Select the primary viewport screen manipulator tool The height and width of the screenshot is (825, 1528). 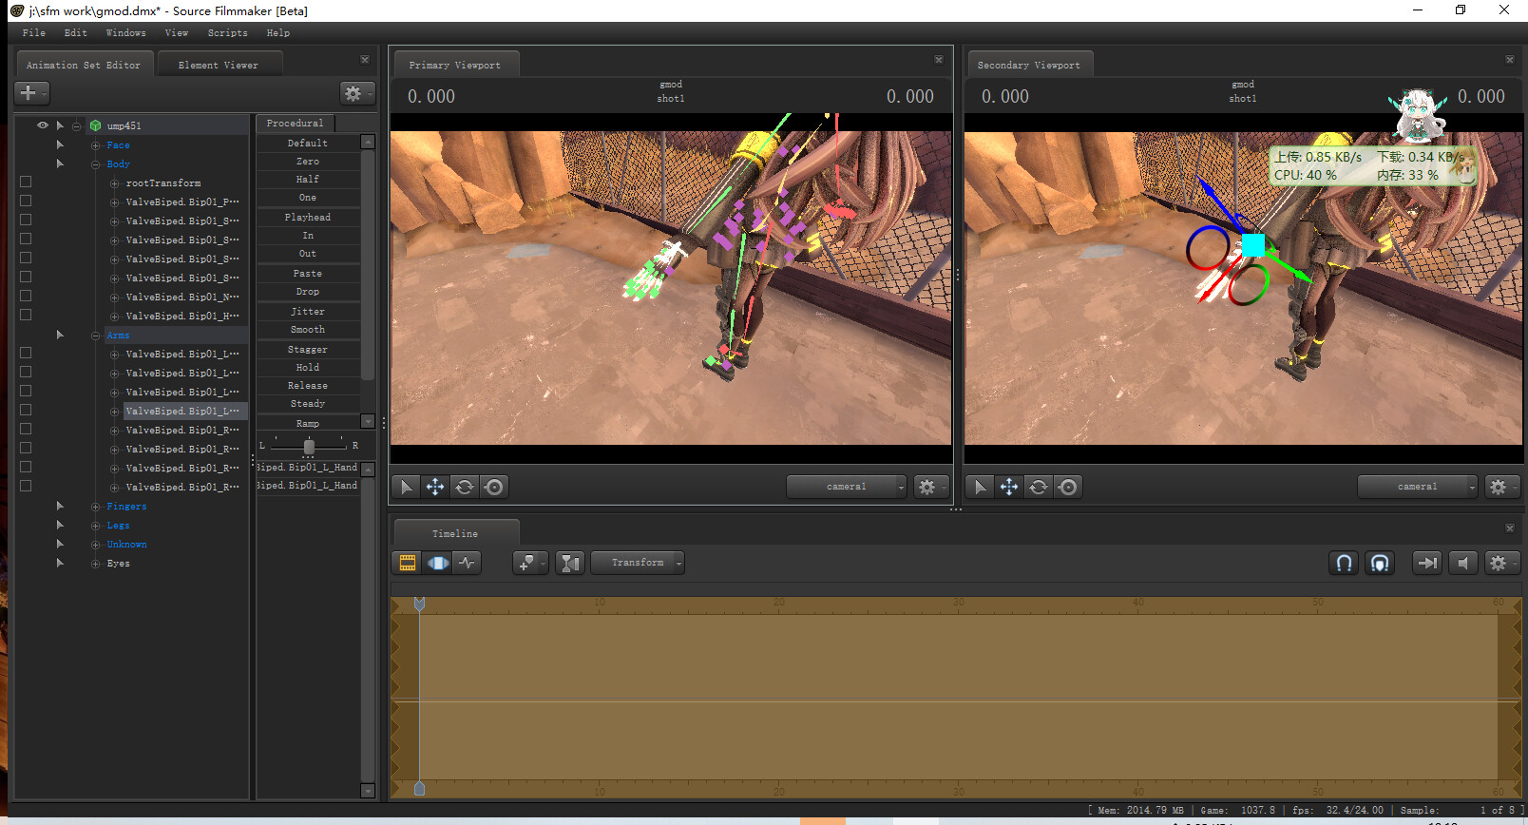pyautogui.click(x=494, y=487)
